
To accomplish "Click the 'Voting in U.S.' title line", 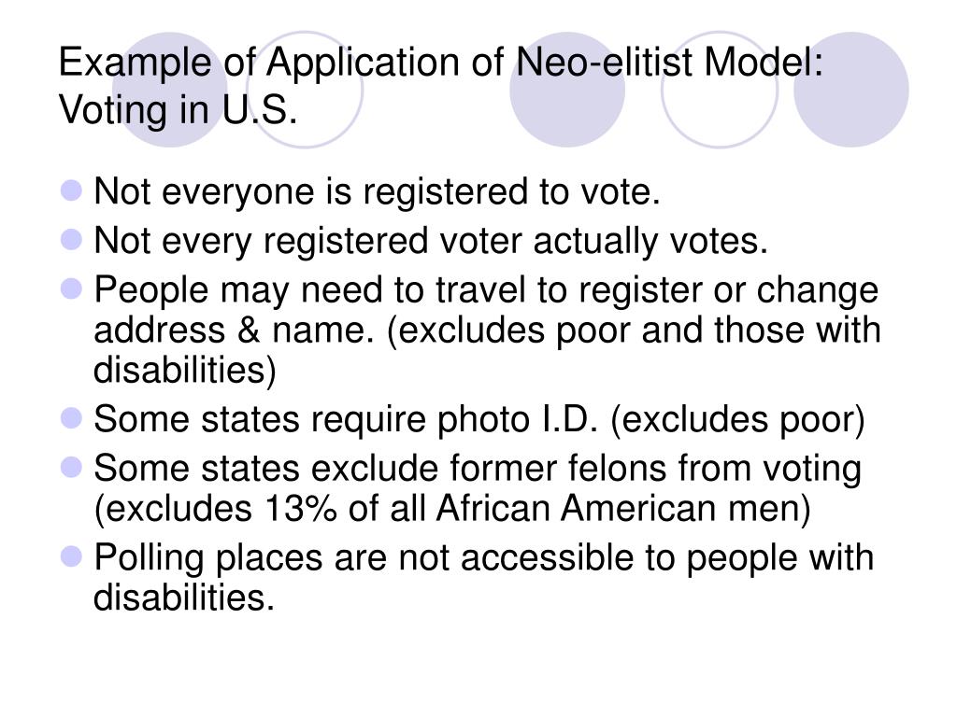I will click(x=178, y=110).
